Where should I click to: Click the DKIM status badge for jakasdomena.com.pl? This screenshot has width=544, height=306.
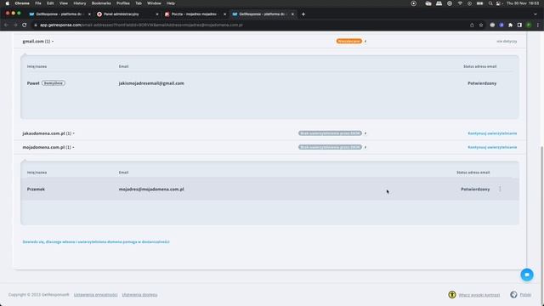330,133
